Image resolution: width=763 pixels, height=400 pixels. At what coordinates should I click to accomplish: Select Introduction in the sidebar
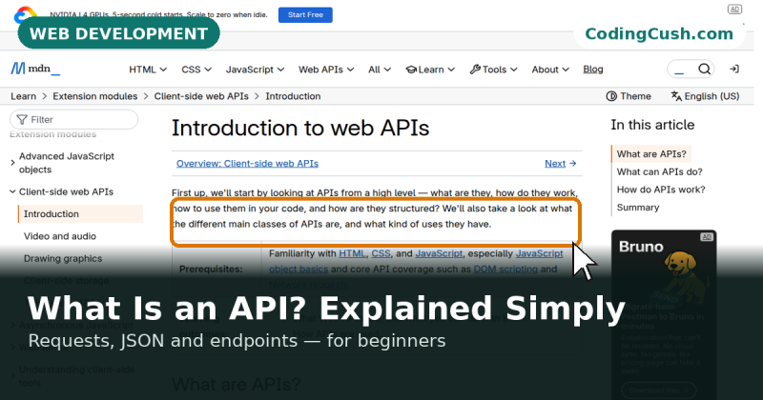80,214
